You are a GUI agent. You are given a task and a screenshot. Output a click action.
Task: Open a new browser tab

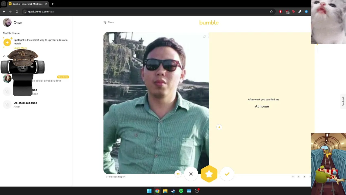click(52, 4)
